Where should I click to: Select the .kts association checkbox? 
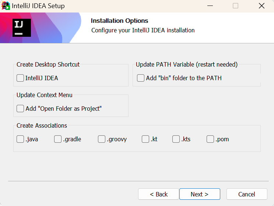[176, 139]
